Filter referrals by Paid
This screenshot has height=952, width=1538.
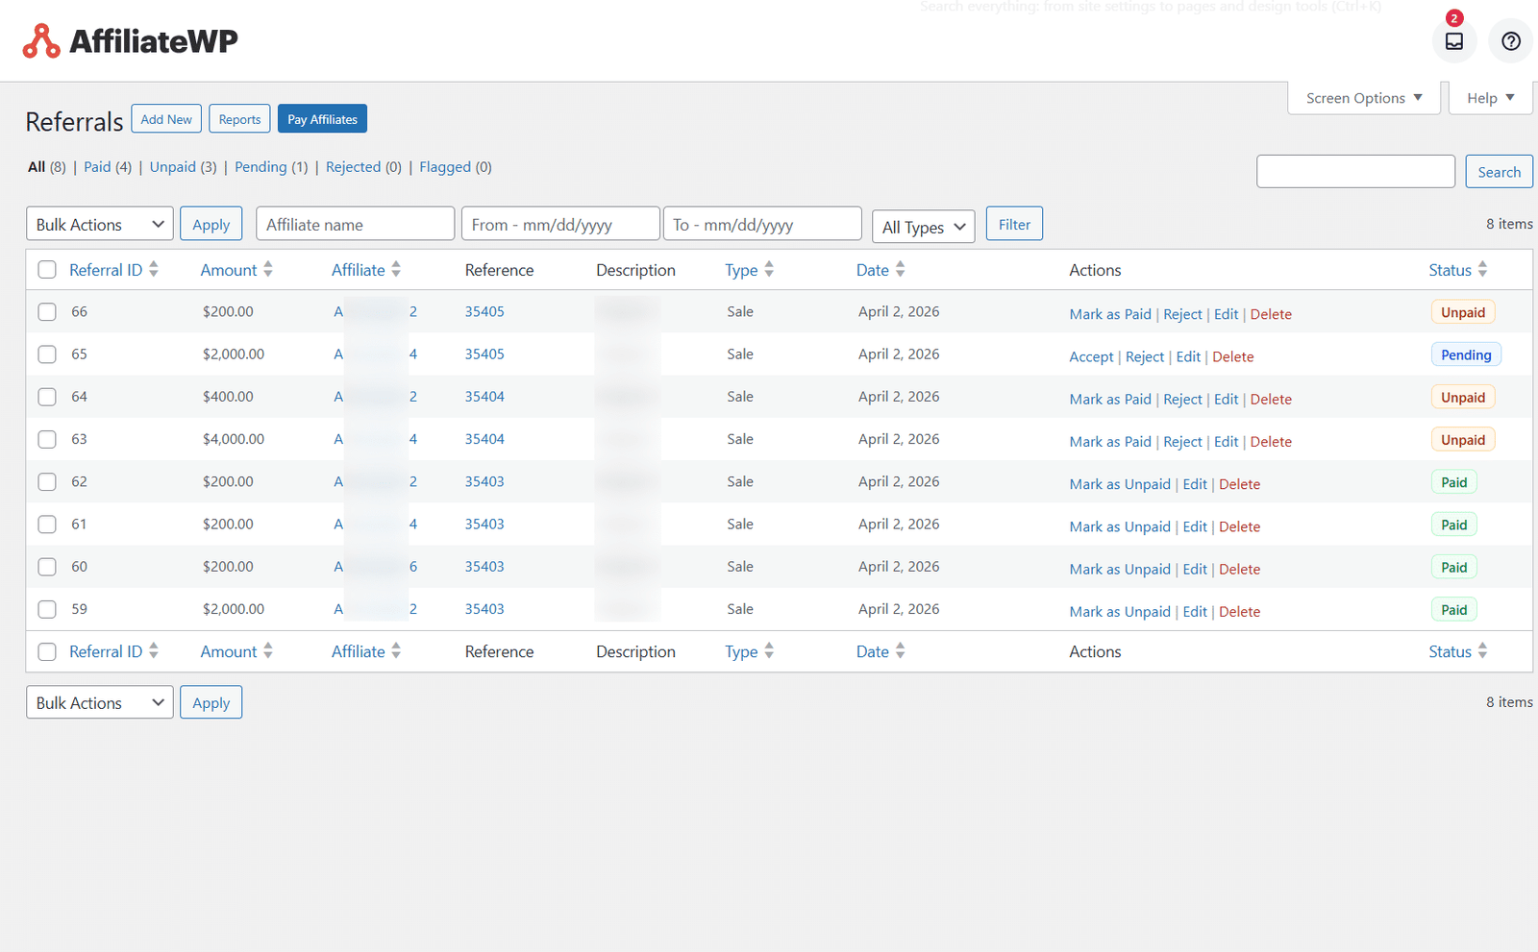(x=97, y=167)
